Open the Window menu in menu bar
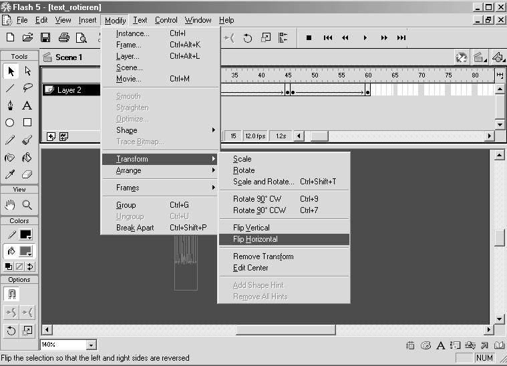 [198, 20]
